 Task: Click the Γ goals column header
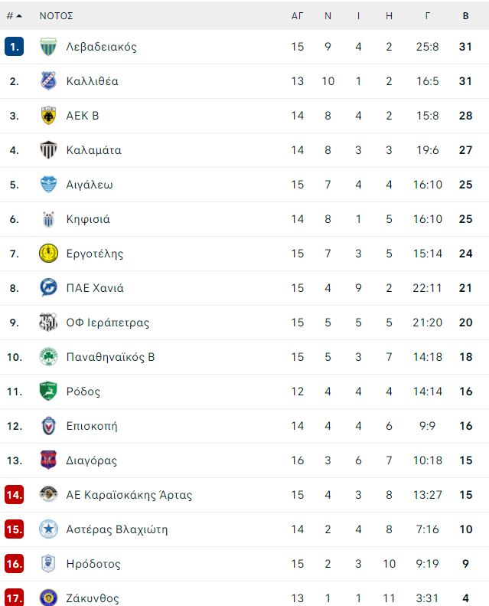pos(427,16)
